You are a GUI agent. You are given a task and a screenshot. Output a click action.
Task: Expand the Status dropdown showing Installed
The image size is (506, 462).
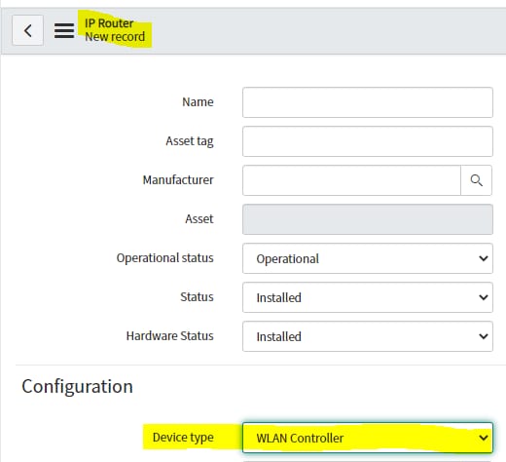(x=368, y=297)
